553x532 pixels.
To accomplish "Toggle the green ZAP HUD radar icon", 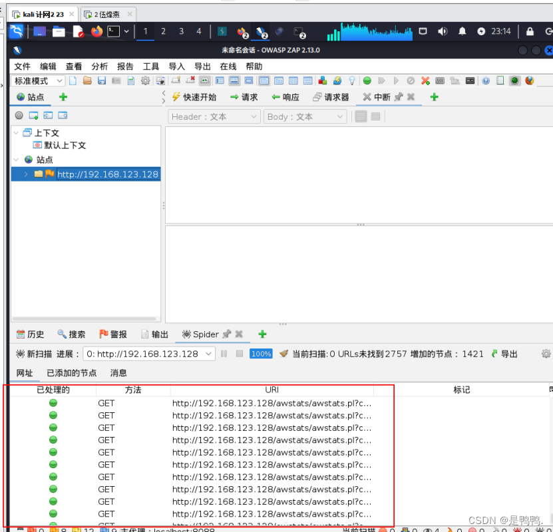I will click(514, 80).
